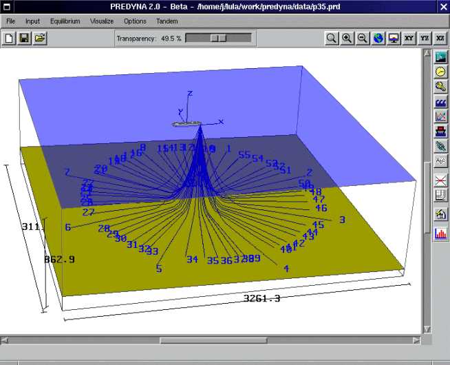The height and width of the screenshot is (365, 450).
Task: Click the X axis label
Action: pyautogui.click(x=221, y=122)
